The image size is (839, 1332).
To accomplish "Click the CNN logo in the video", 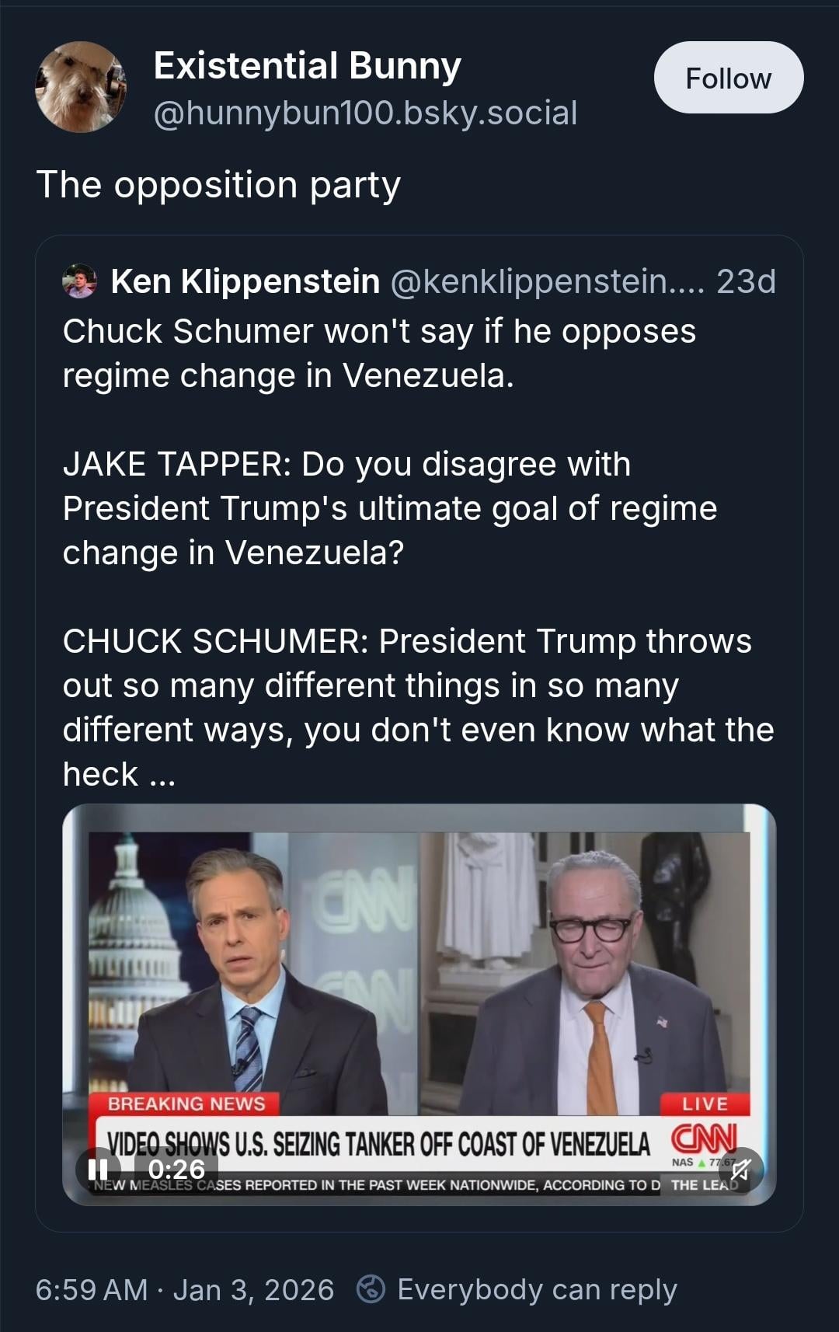I will point(703,1140).
